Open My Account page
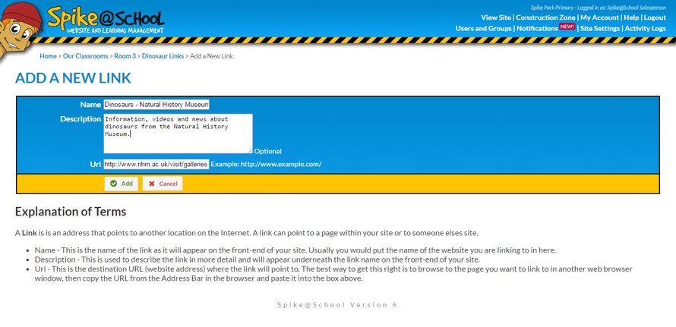Viewport: 676px width, 327px height. click(x=600, y=17)
